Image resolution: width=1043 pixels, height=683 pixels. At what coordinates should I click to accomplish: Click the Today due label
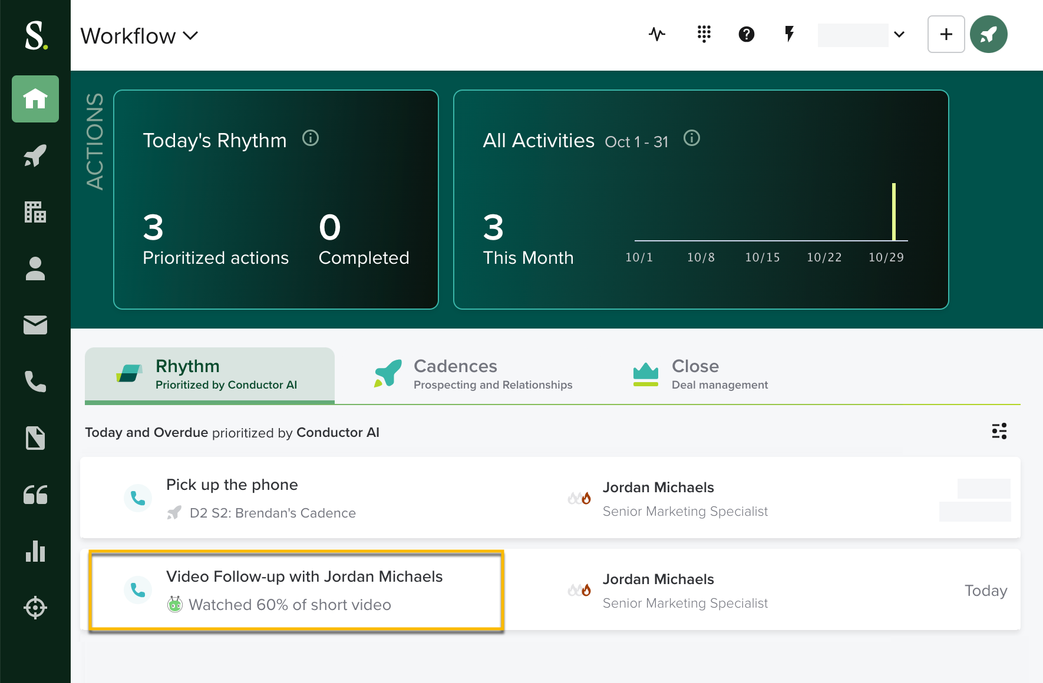(986, 591)
